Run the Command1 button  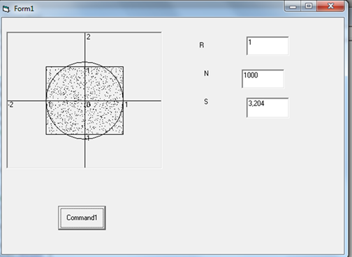(82, 218)
